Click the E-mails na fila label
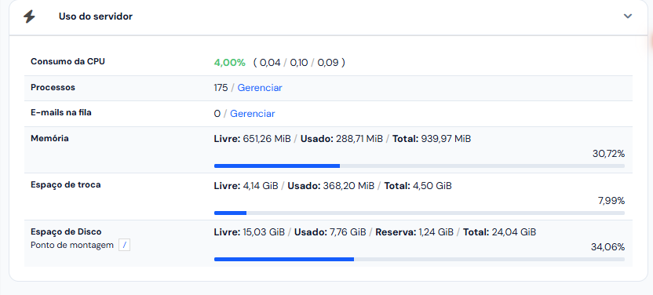 click(61, 113)
